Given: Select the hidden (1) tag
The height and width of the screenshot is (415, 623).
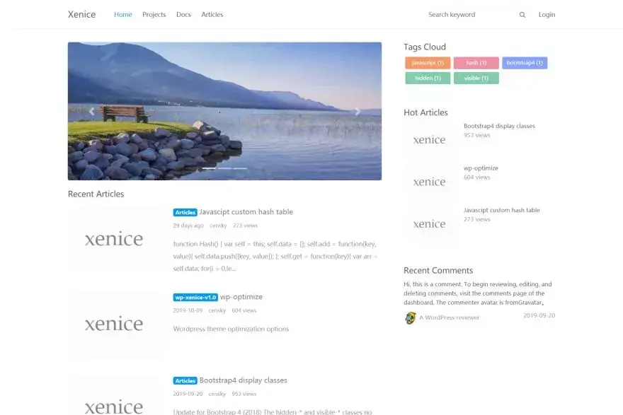Looking at the screenshot, I should 428,78.
